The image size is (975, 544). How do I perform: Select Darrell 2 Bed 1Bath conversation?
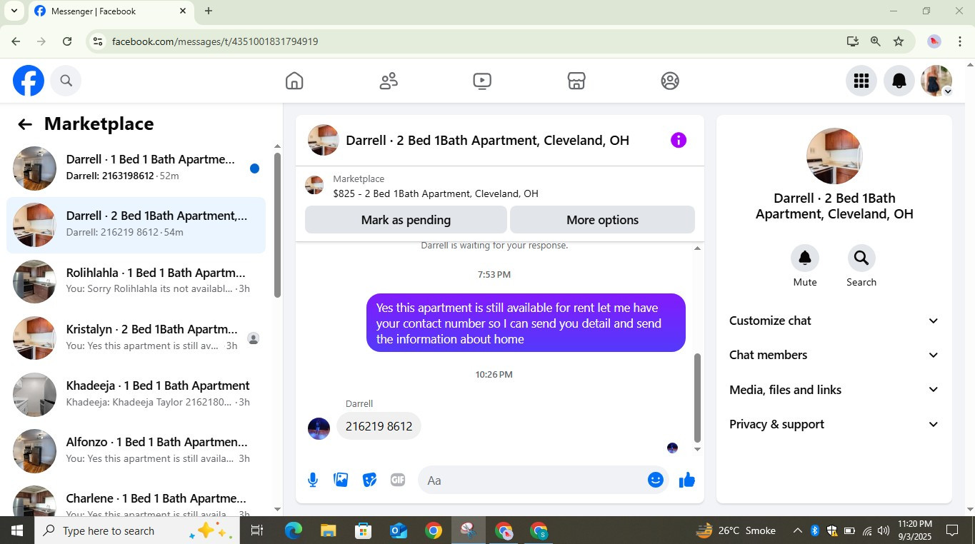coord(136,225)
